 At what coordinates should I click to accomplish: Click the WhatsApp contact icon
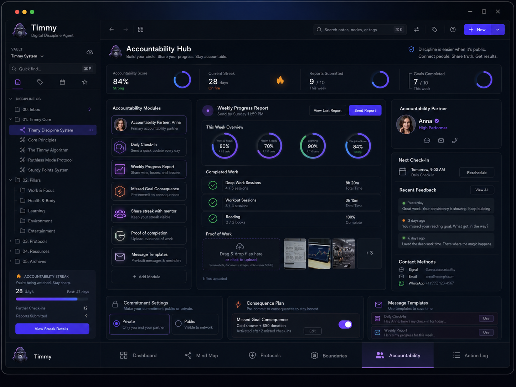click(402, 283)
